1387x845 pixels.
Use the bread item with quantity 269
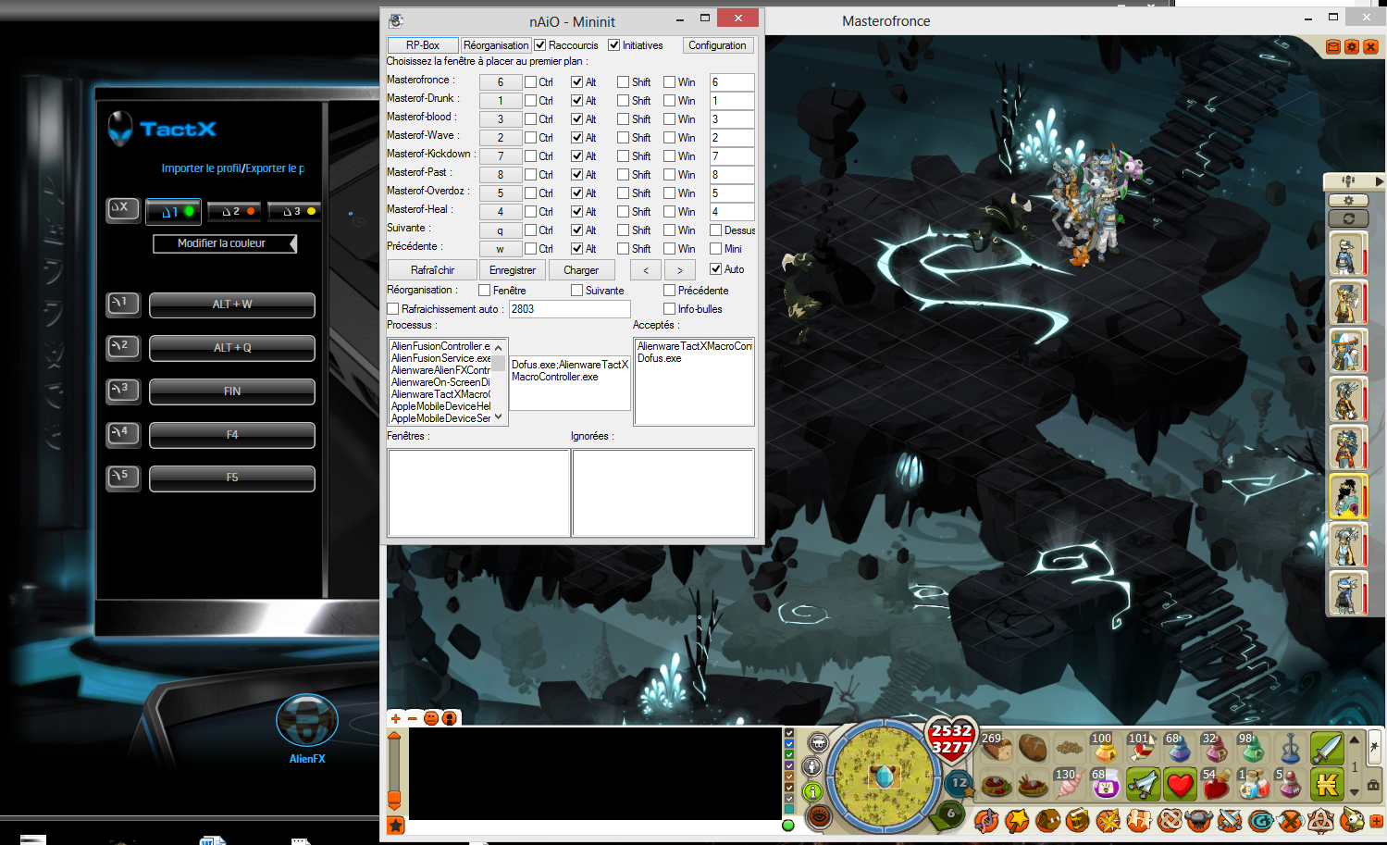[997, 748]
